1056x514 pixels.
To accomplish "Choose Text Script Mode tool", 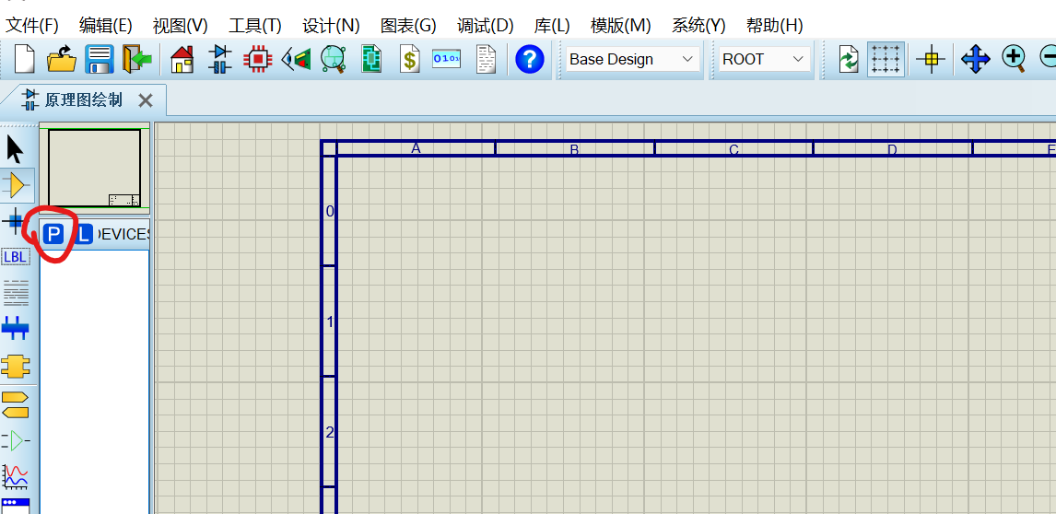I will 16,292.
